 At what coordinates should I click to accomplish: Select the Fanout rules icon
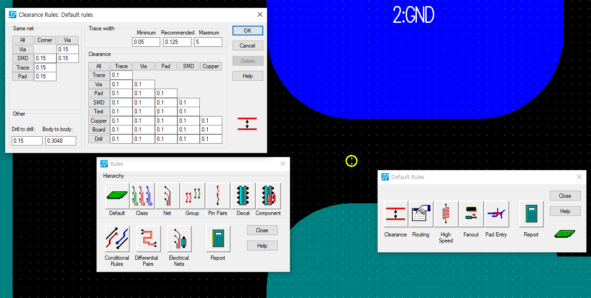(x=471, y=215)
